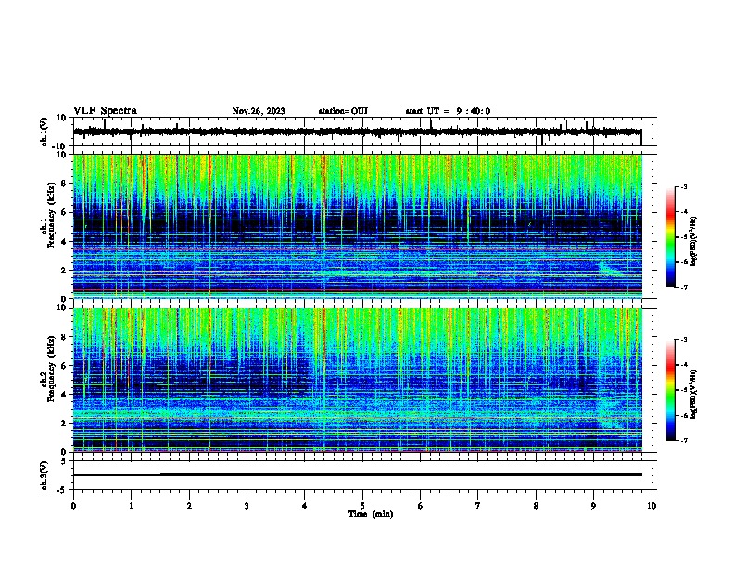The width and height of the screenshot is (734, 567).
Task: Click the "1" tick on the time axis
Action: coord(131,506)
